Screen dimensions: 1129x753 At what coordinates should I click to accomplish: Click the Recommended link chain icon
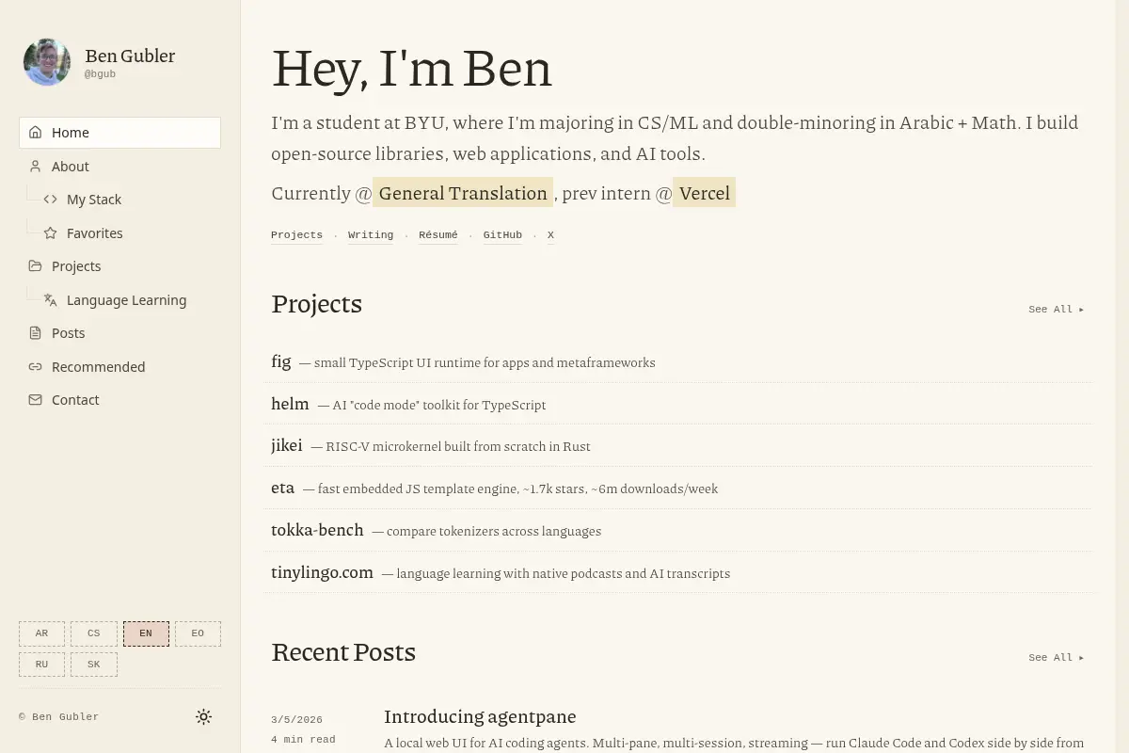pyautogui.click(x=36, y=366)
